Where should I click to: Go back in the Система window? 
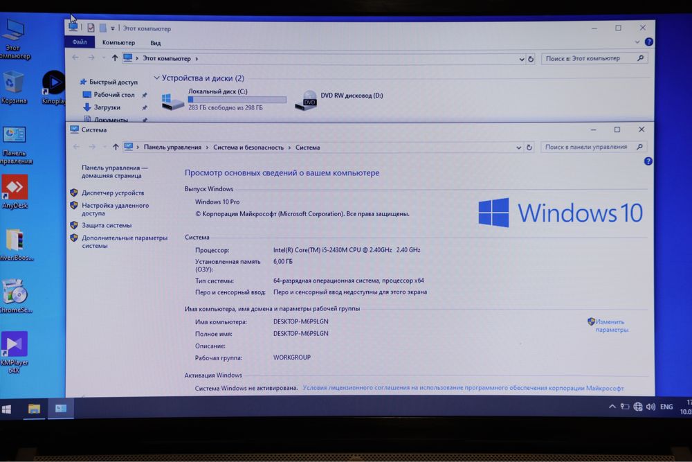pos(76,147)
